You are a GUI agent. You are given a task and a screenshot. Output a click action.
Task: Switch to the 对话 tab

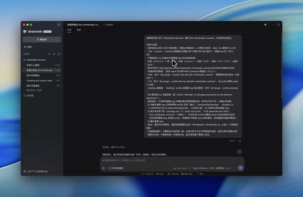69,30
